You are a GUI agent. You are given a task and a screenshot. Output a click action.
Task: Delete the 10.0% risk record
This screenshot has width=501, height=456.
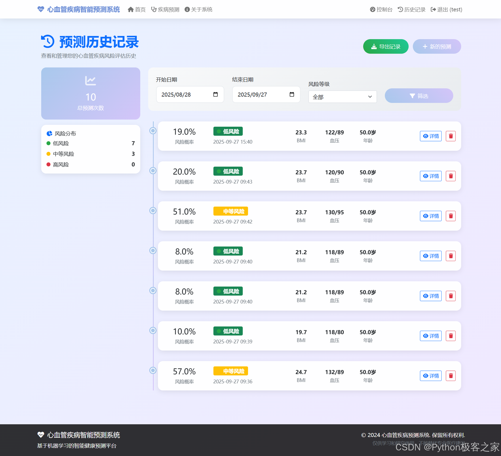(x=451, y=336)
